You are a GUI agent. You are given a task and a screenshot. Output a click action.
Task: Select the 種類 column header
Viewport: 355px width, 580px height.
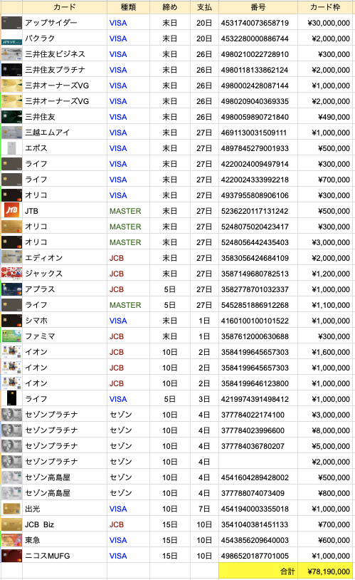coord(129,7)
